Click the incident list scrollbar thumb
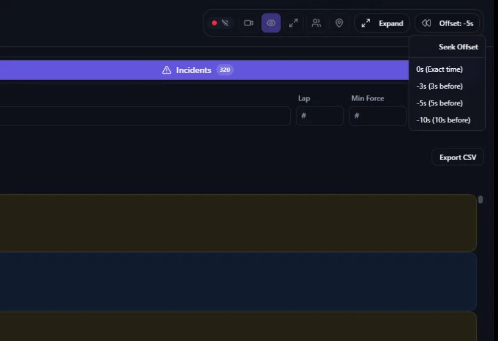This screenshot has height=341, width=498. 480,199
